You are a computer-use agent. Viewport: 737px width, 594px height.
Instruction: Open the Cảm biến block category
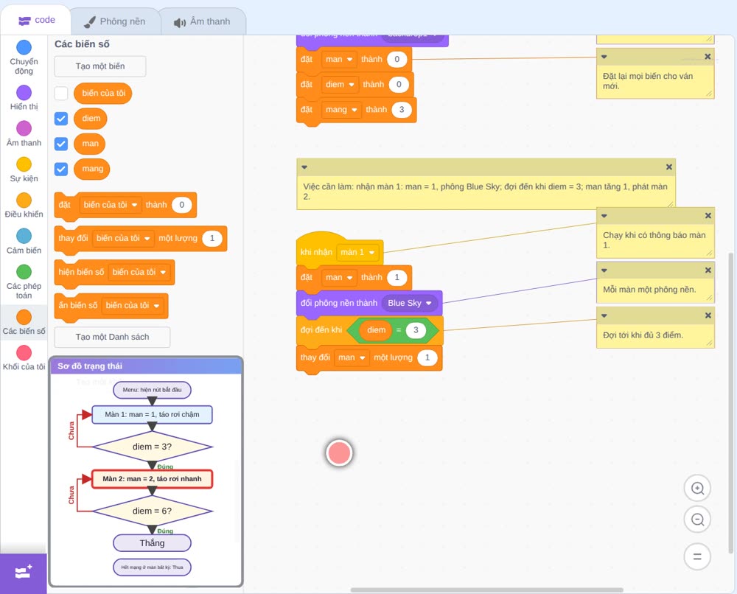[24, 241]
